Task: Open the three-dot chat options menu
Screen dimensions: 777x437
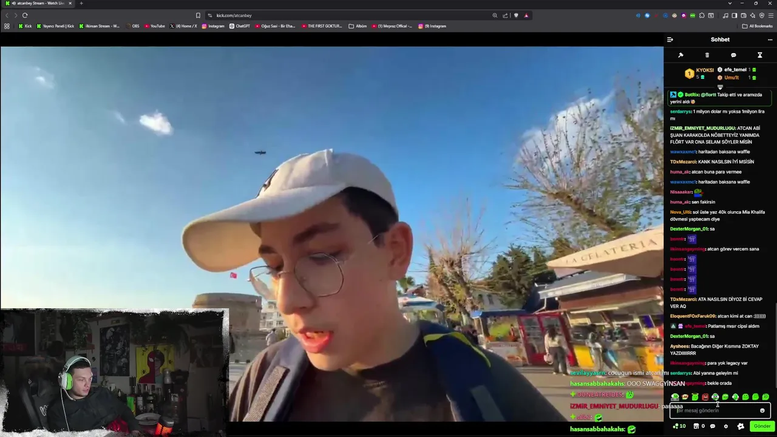Action: click(770, 39)
